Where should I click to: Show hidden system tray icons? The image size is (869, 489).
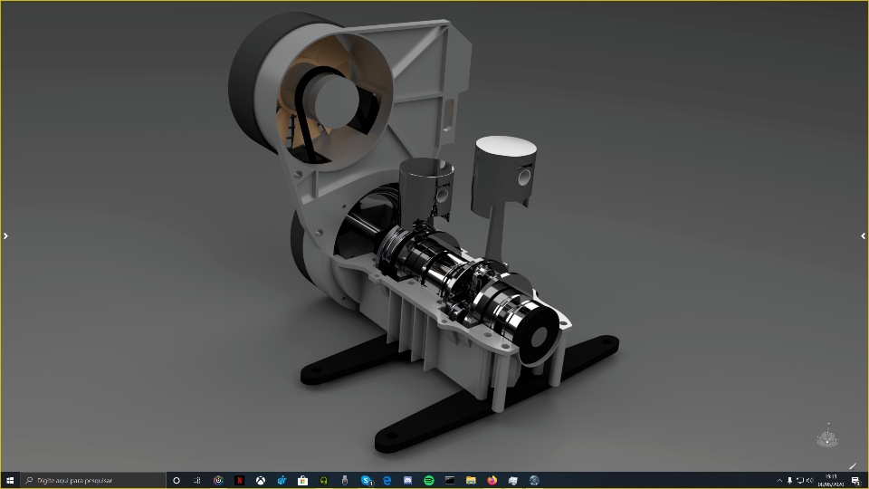pyautogui.click(x=779, y=480)
